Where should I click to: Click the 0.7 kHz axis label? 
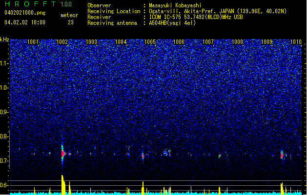pyautogui.click(x=4, y=161)
